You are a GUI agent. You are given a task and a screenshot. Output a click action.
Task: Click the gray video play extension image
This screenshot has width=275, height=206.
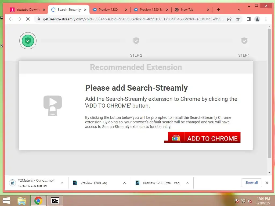click(53, 106)
